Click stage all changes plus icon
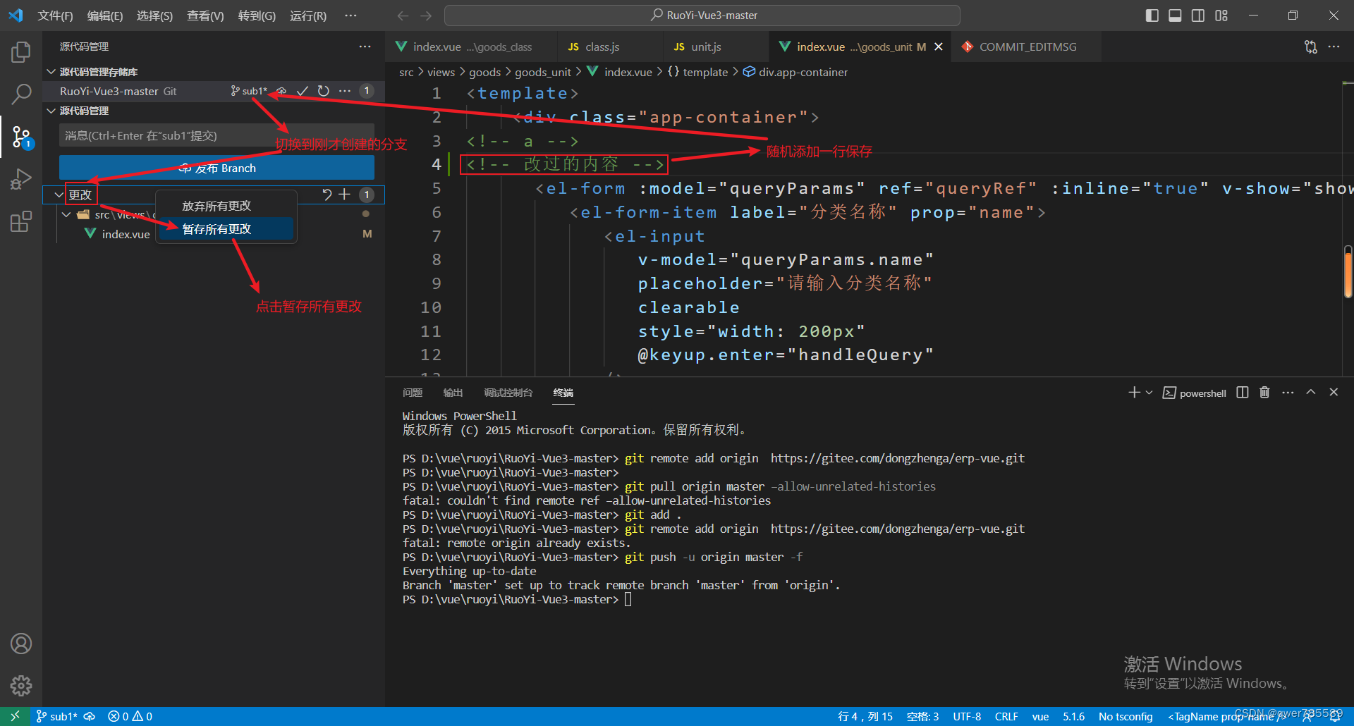 pyautogui.click(x=344, y=195)
